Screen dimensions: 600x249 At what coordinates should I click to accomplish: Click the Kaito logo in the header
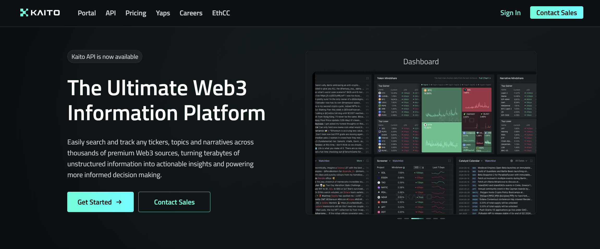point(40,13)
